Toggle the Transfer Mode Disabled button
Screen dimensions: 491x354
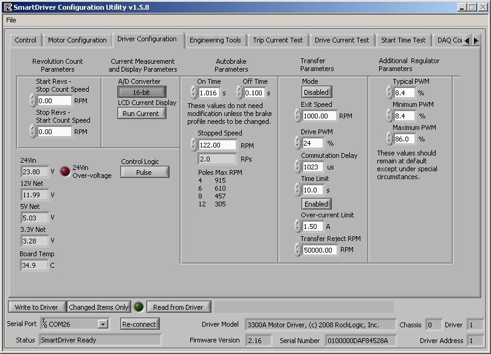coord(316,92)
